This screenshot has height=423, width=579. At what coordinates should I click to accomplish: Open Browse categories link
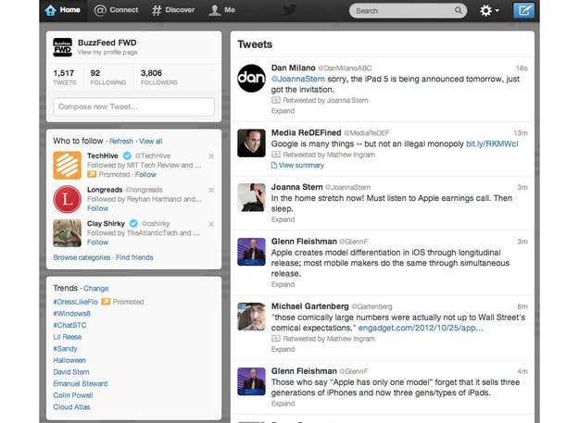point(82,257)
